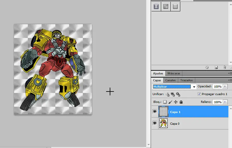This screenshot has height=148, width=232.
Task: Lock transparent pixels icon
Action: coord(165,102)
